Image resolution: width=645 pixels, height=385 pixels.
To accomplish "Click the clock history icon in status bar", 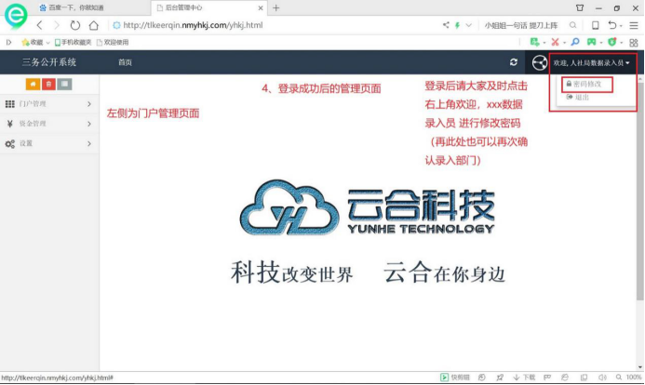I will point(482,378).
